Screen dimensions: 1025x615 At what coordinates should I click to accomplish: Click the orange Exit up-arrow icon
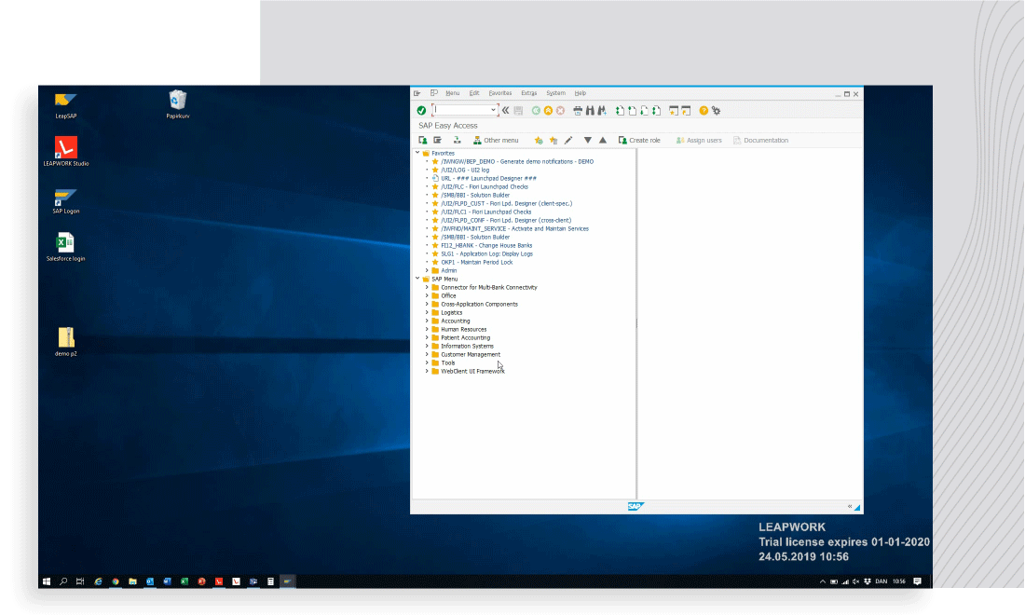(548, 110)
